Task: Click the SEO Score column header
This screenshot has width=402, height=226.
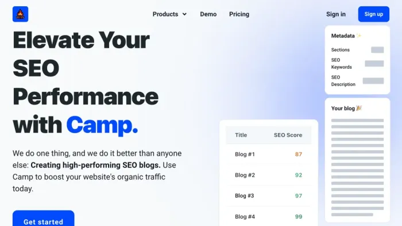Action: click(x=288, y=135)
